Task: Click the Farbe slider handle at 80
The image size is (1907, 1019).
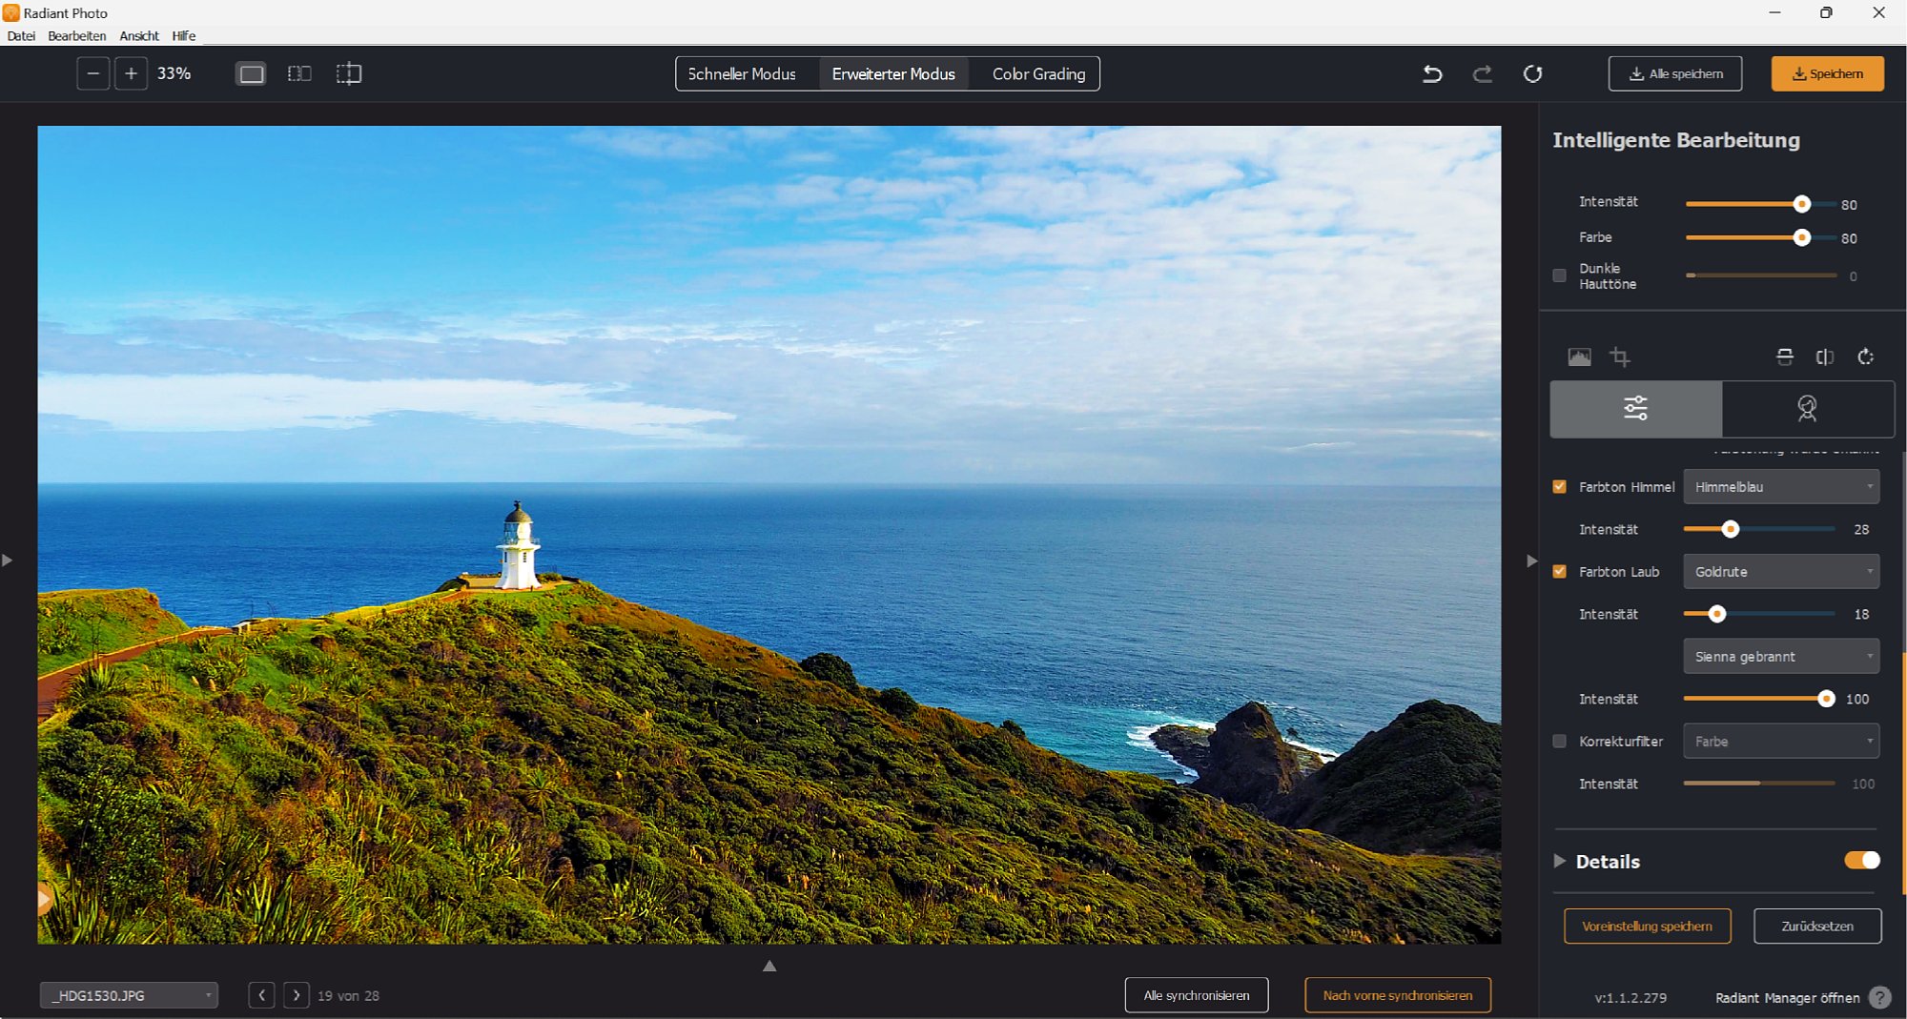Action: pos(1801,237)
